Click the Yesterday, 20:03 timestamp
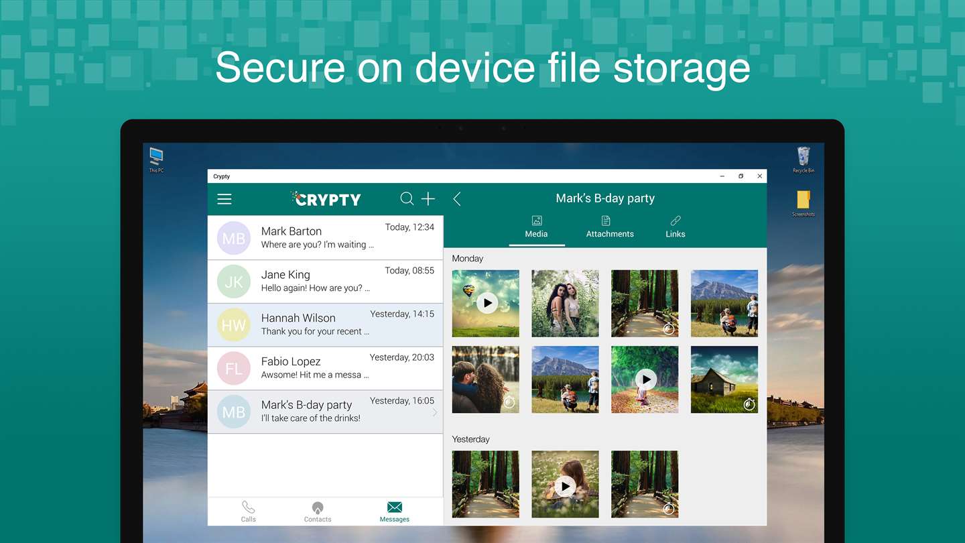This screenshot has height=543, width=965. (402, 357)
